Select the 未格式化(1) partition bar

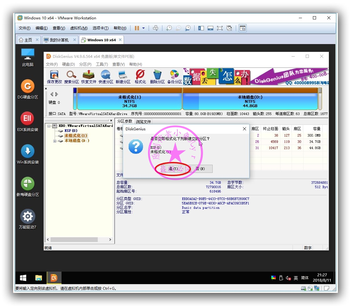coord(129,99)
